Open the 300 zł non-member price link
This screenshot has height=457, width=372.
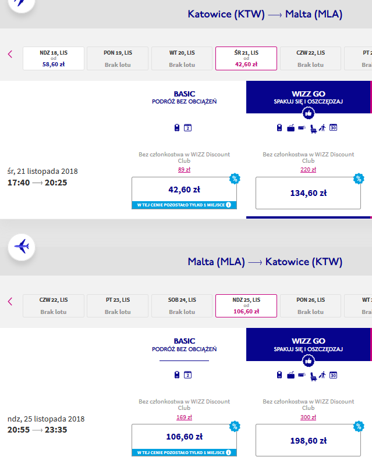(x=308, y=417)
